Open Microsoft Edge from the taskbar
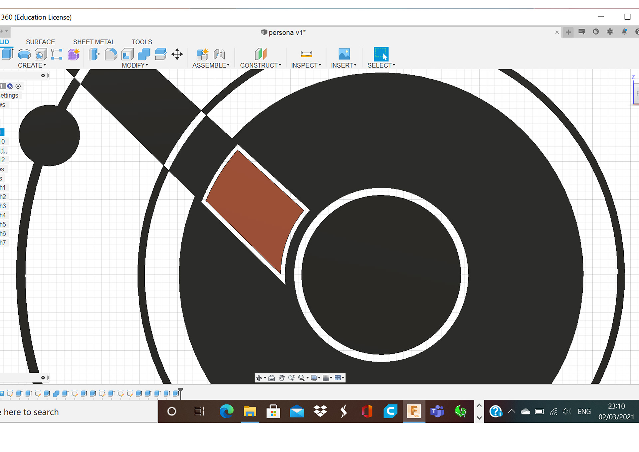The height and width of the screenshot is (452, 639). pos(226,412)
